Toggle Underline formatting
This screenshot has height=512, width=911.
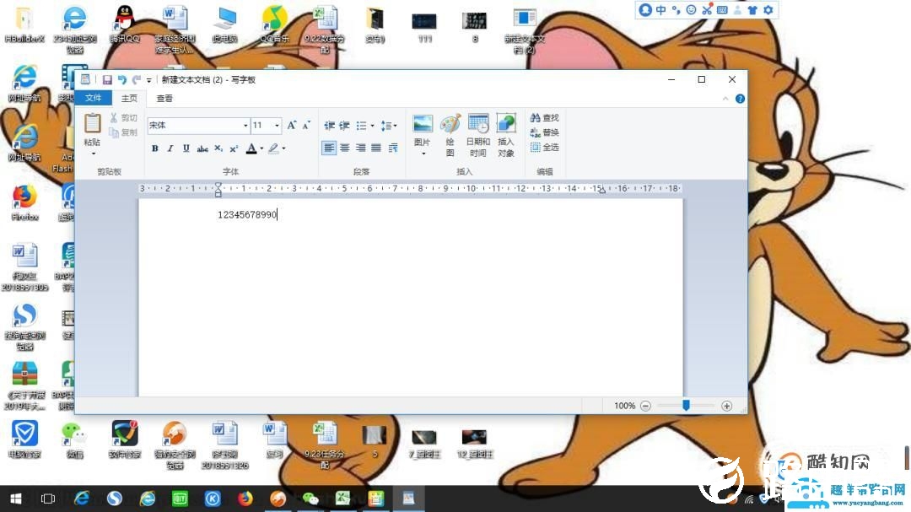(x=186, y=148)
